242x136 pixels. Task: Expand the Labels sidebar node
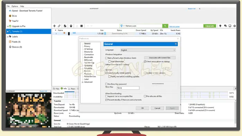[8, 37]
